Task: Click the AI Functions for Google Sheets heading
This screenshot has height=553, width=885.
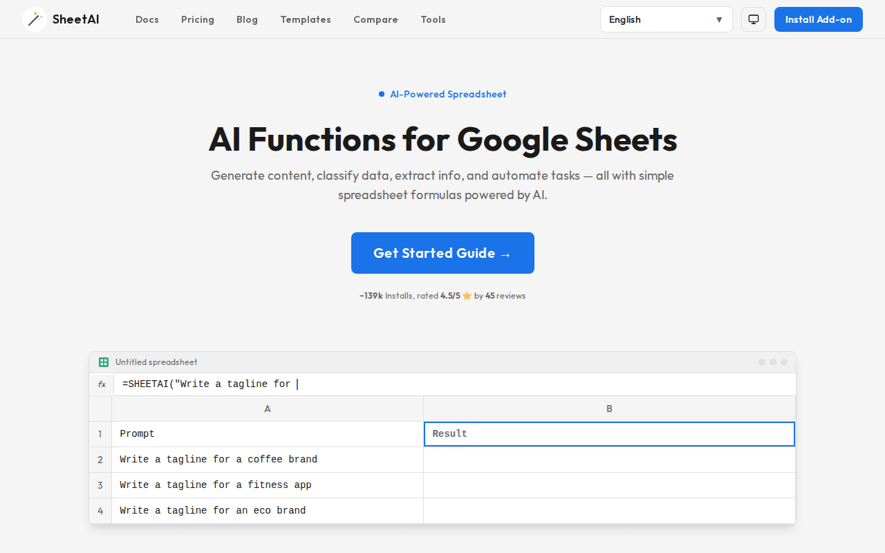Action: point(442,140)
